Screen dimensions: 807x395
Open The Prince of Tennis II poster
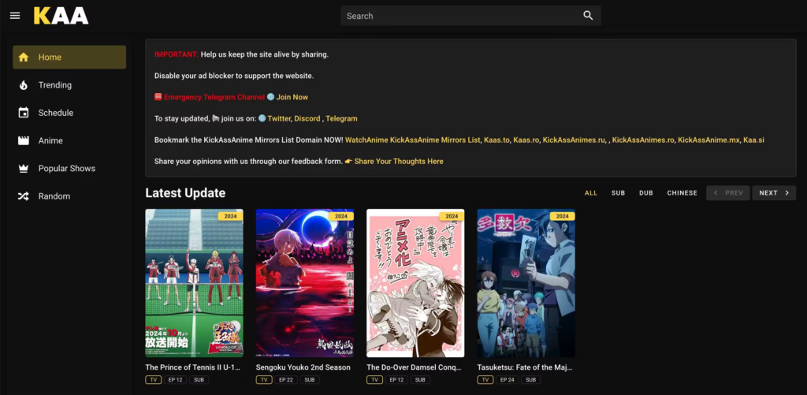point(194,283)
